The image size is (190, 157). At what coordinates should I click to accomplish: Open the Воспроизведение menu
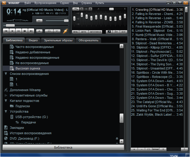click(x=45, y=3)
